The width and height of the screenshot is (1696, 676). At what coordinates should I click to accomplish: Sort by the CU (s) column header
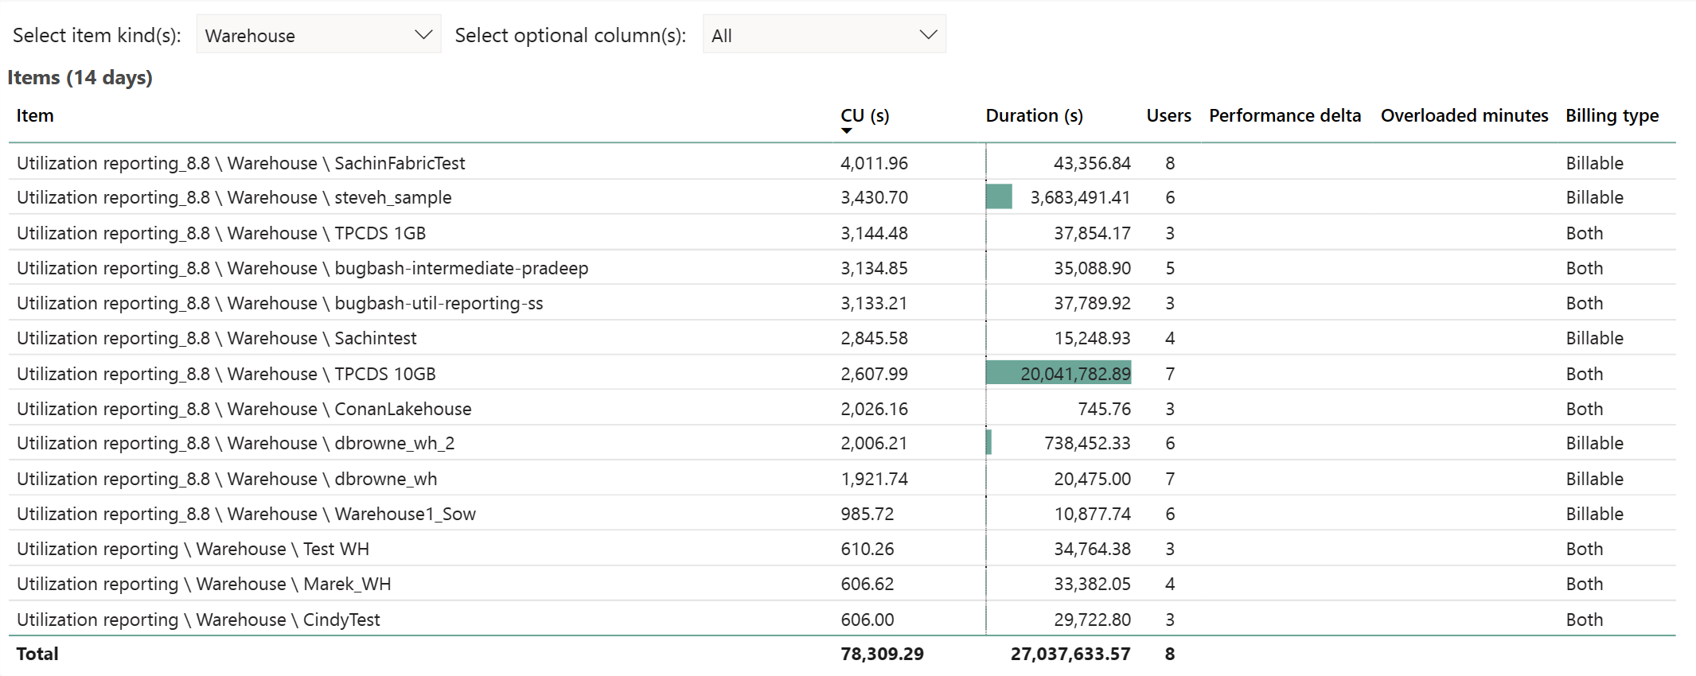tap(865, 116)
